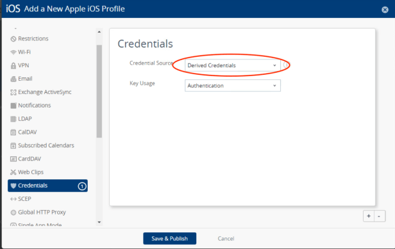The image size is (395, 249).
Task: Open the Key Usage dropdown
Action: tap(232, 86)
